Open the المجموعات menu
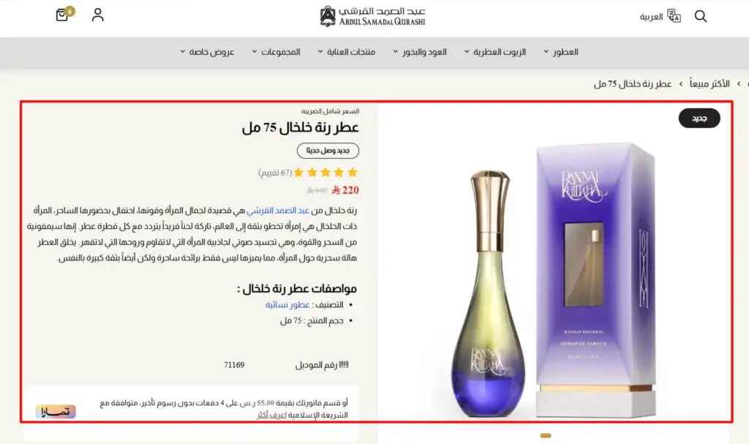 (x=276, y=52)
